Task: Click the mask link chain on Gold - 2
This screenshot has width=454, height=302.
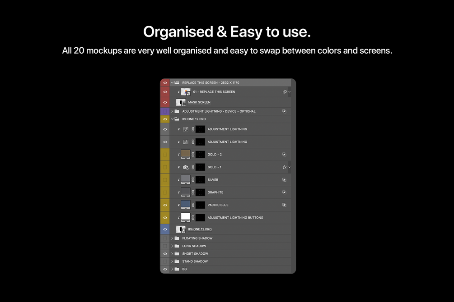Action: (x=193, y=155)
